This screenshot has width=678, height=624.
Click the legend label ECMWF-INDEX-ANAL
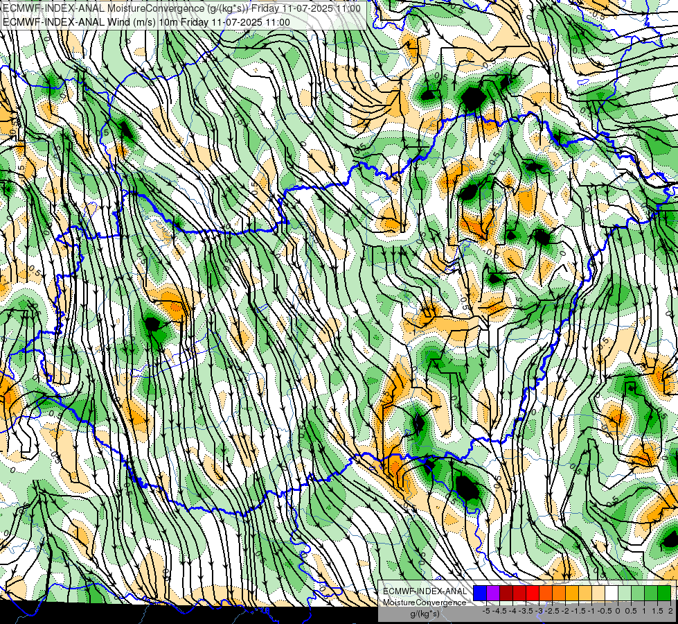(x=425, y=591)
